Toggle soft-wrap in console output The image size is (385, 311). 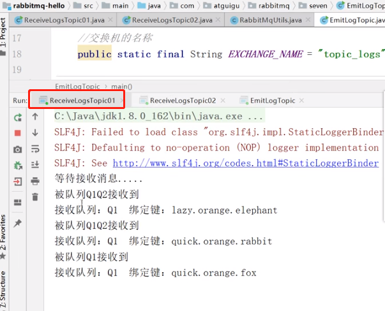35,148
